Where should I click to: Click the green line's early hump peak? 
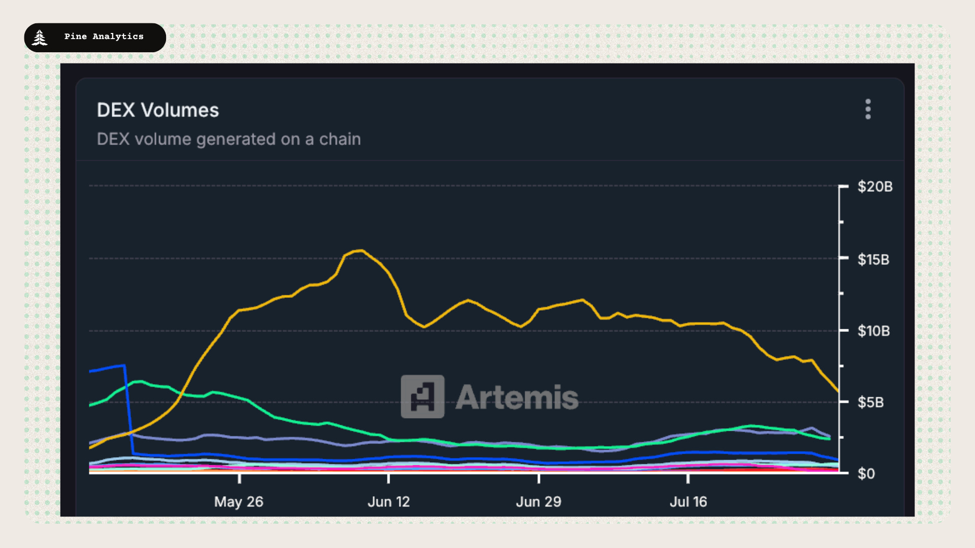[138, 381]
